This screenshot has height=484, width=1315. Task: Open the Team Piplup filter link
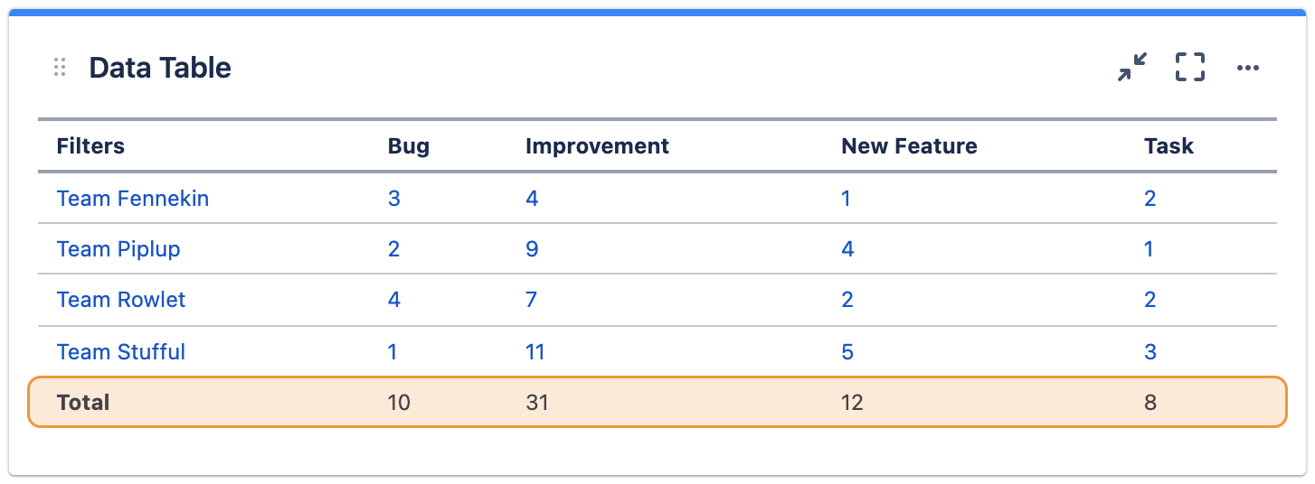pyautogui.click(x=118, y=249)
